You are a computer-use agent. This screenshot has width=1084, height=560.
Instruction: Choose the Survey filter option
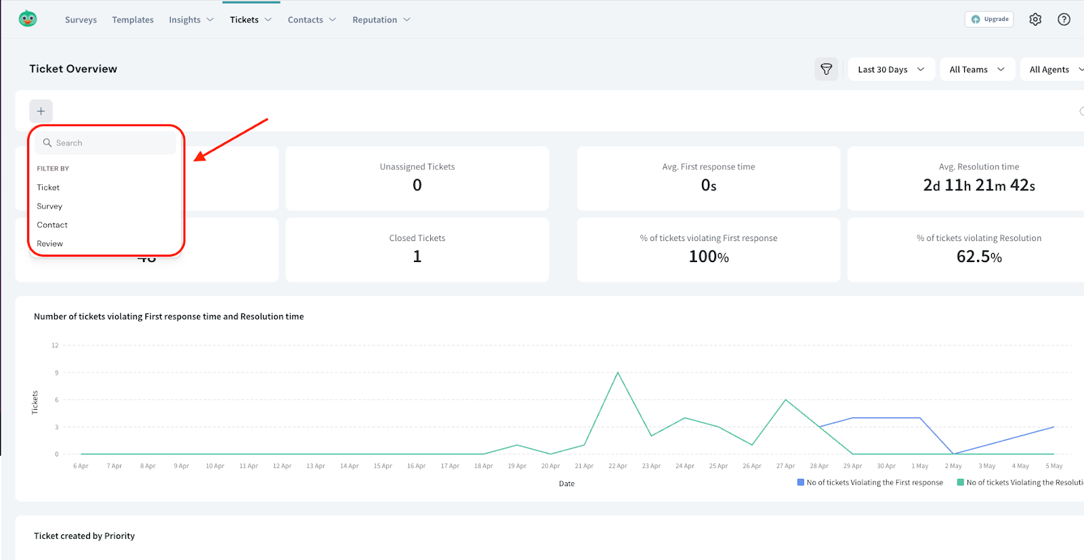[x=49, y=207]
